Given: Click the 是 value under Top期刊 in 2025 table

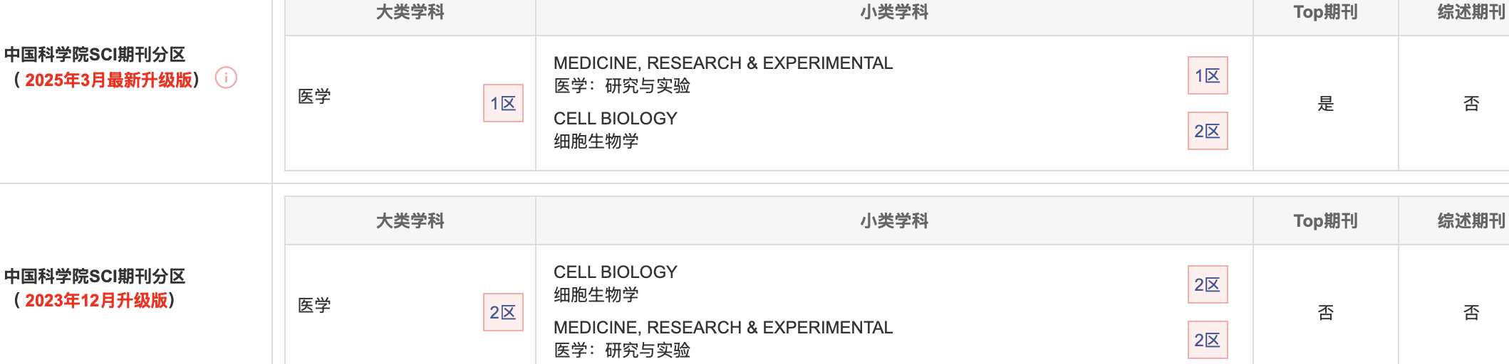Looking at the screenshot, I should pos(1326,104).
